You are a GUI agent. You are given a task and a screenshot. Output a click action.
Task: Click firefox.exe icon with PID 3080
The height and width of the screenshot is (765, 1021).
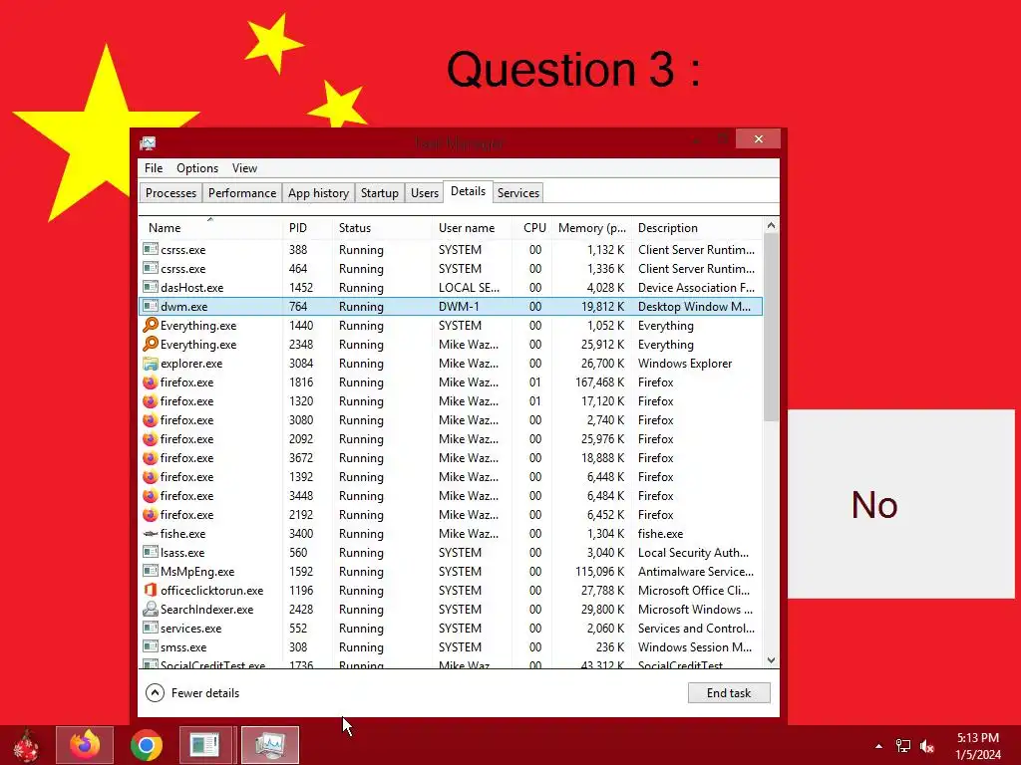[x=151, y=419]
